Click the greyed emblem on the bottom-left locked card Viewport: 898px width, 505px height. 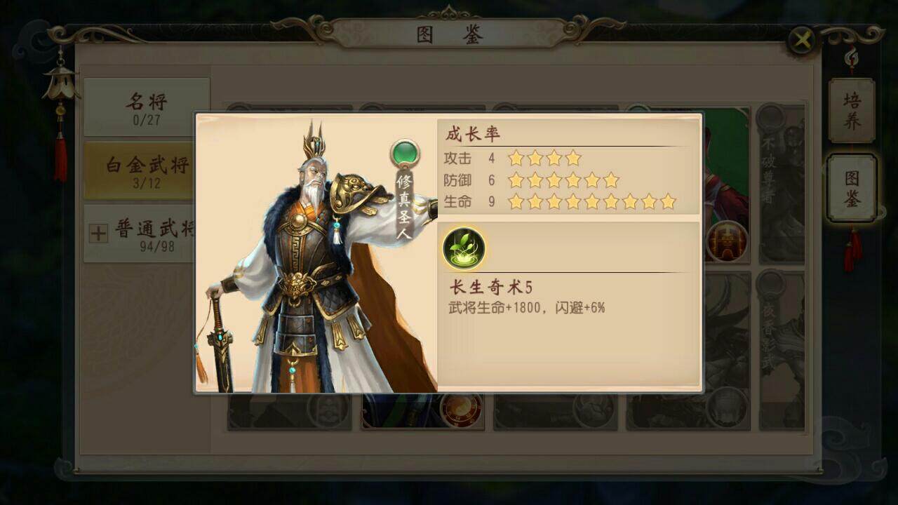[x=328, y=410]
